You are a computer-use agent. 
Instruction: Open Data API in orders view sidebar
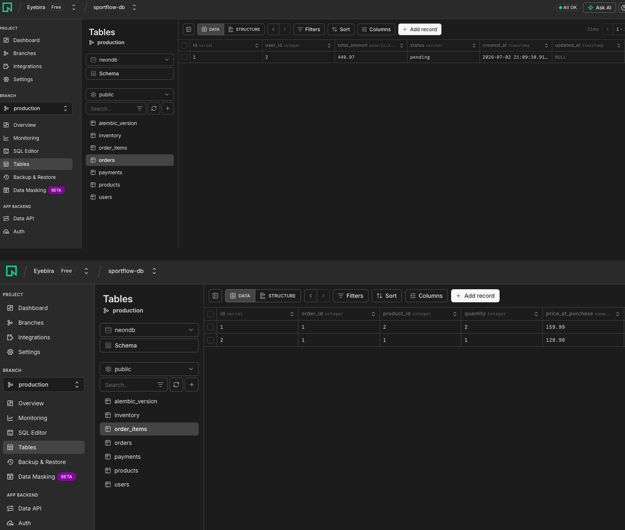point(24,218)
